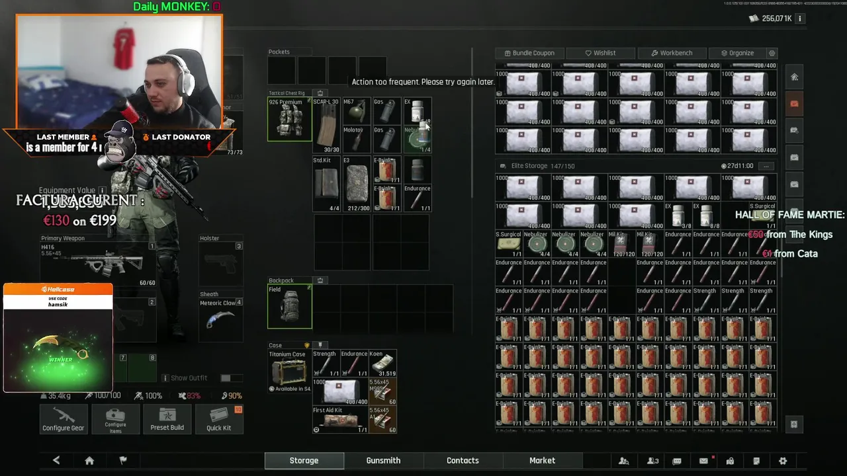The width and height of the screenshot is (847, 476).
Task: Select the home storage sidebar icon
Action: pos(794,77)
